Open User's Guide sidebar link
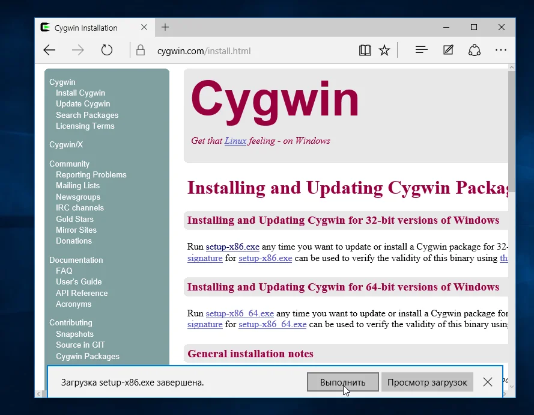This screenshot has width=534, height=415. 79,281
